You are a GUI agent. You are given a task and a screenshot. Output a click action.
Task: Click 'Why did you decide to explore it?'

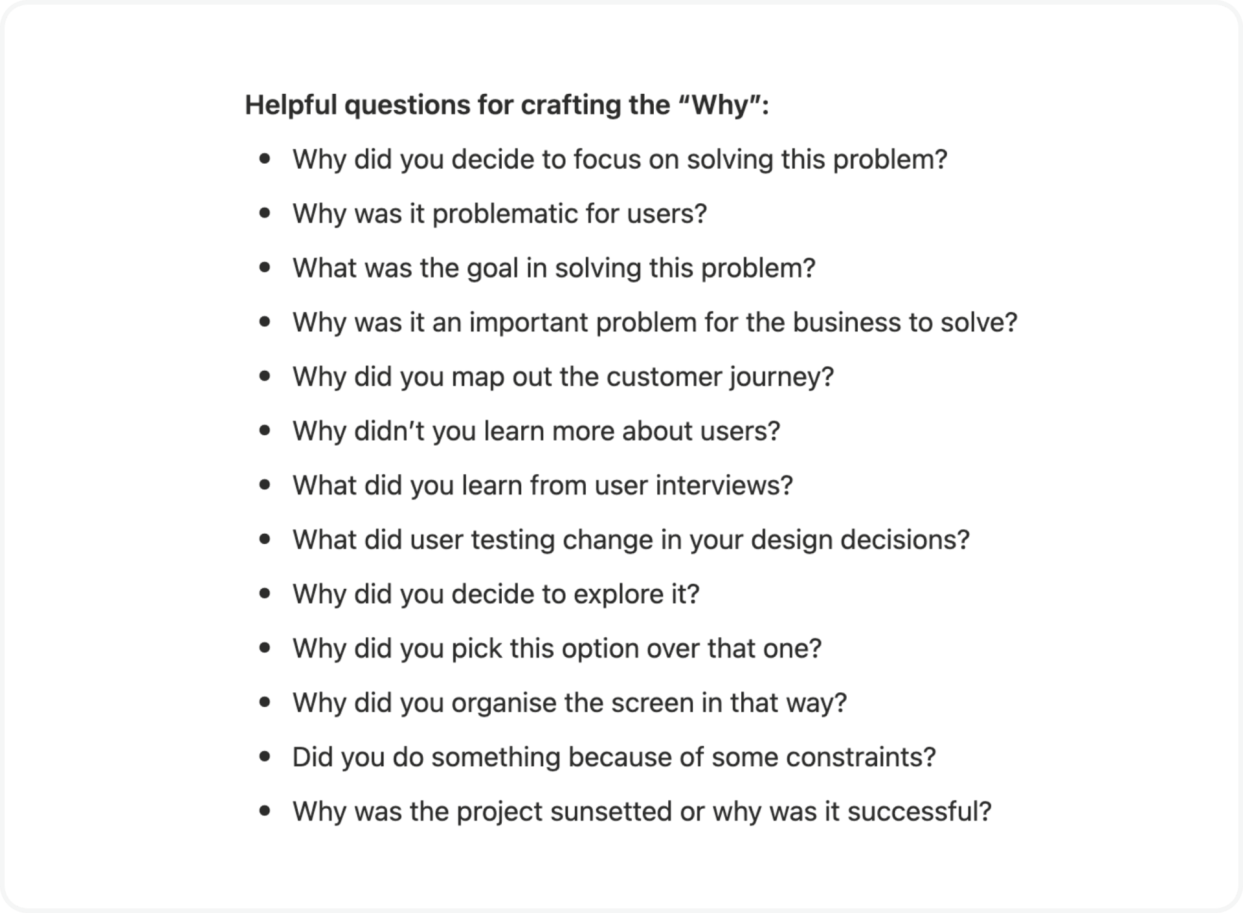496,594
